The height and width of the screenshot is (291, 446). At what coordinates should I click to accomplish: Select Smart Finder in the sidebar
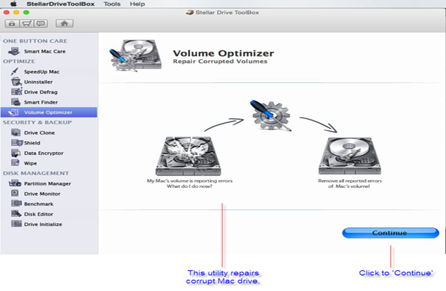pos(41,102)
